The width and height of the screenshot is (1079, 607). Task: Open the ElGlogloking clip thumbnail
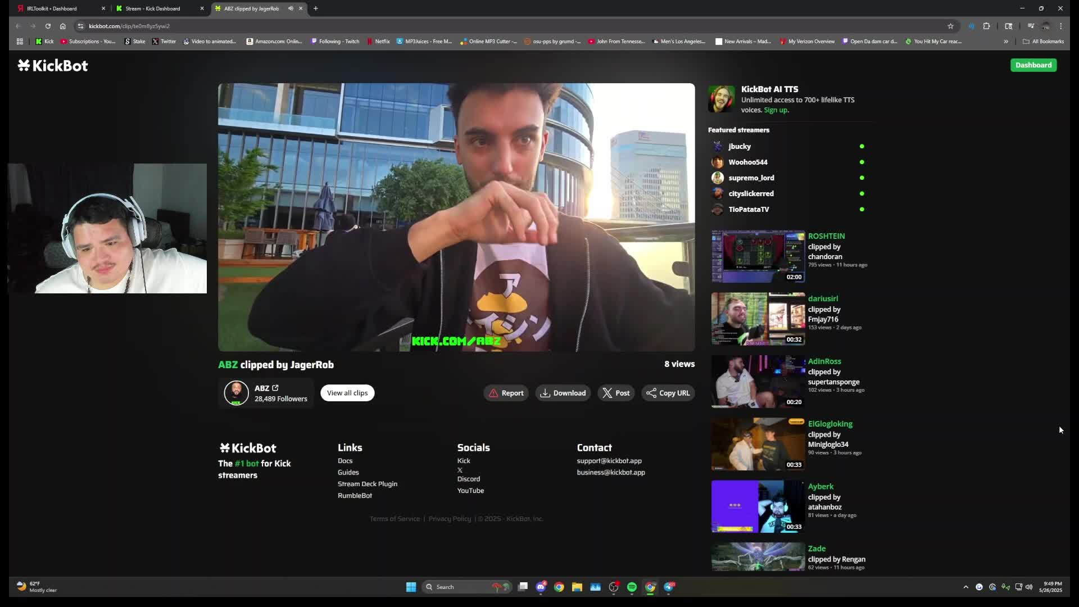tap(758, 444)
